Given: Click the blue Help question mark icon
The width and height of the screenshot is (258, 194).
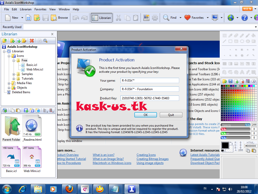Looking at the screenshot, I should (x=244, y=18).
